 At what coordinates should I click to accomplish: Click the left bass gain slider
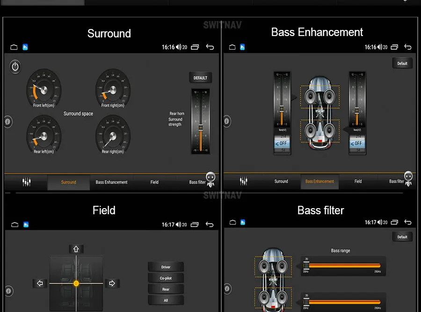click(x=282, y=99)
